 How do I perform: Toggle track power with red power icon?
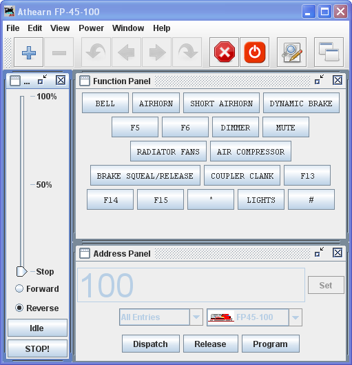[255, 52]
